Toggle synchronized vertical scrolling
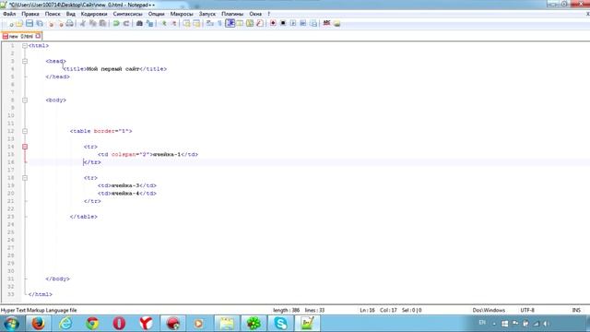 pyautogui.click(x=186, y=23)
